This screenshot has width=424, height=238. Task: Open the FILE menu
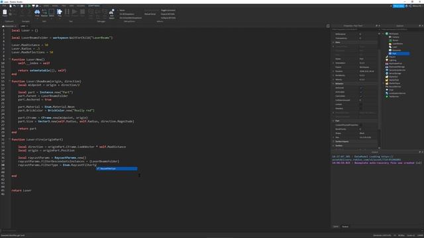[5, 6]
